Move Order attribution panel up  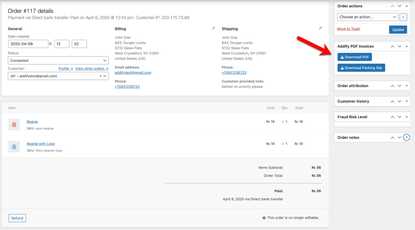[393, 86]
